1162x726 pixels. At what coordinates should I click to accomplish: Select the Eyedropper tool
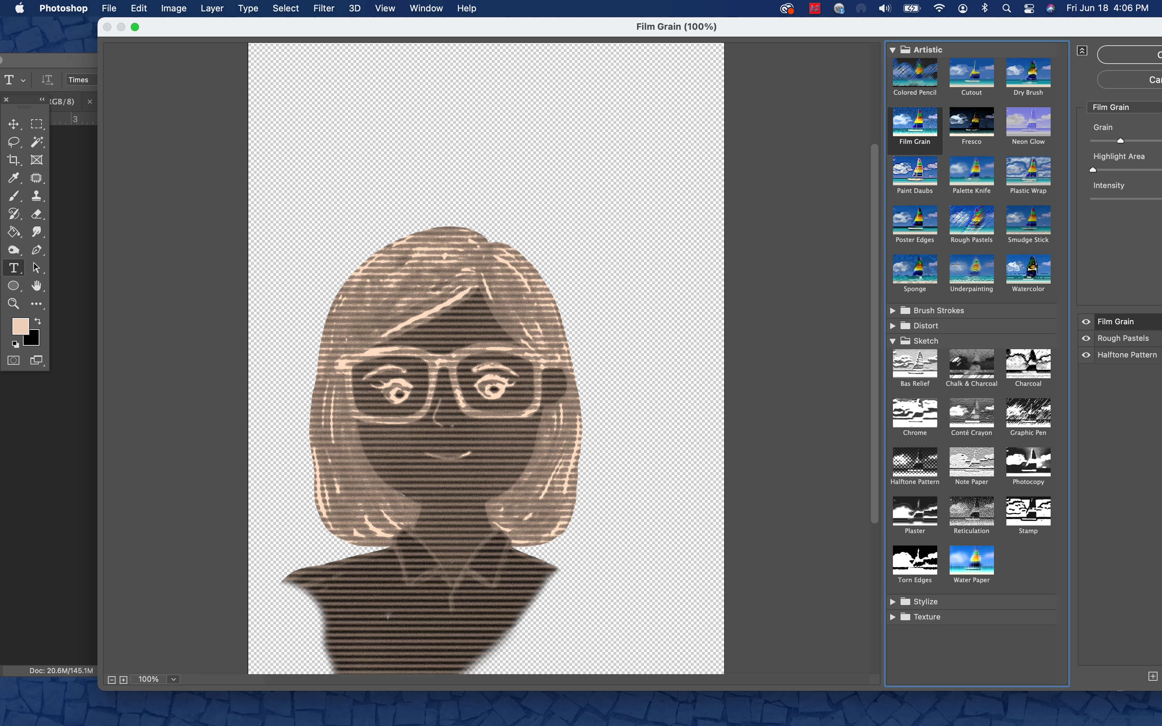tap(13, 178)
